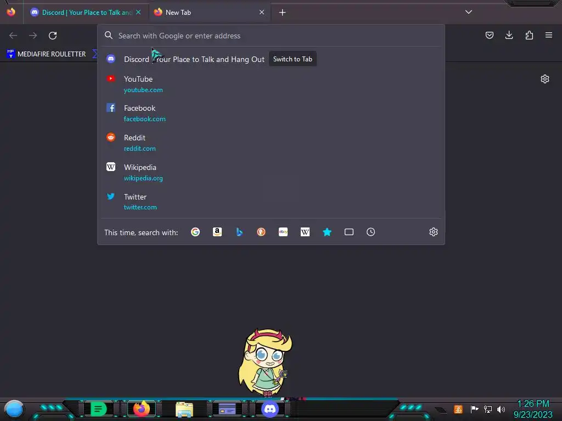This screenshot has height=421, width=562.
Task: Open the purple card app in taskbar
Action: pyautogui.click(x=227, y=409)
